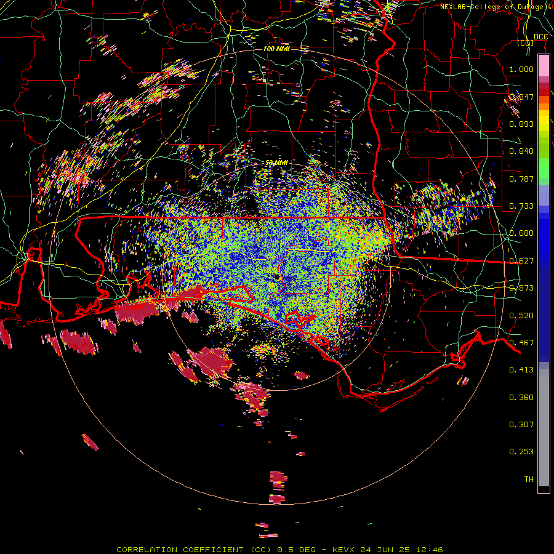Image resolution: width=554 pixels, height=554 pixels.
Task: Select the 0.360 scale value
Action: [521, 397]
